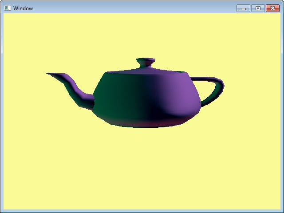Minimize the Window application
The height and width of the screenshot is (213, 284).
[243, 8]
